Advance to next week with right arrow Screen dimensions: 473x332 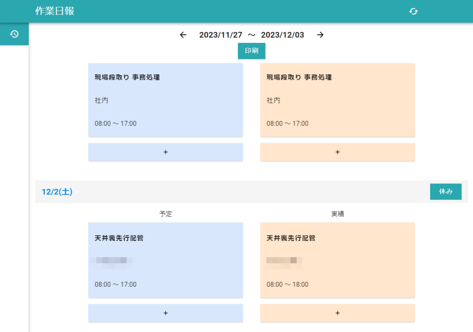click(x=320, y=35)
